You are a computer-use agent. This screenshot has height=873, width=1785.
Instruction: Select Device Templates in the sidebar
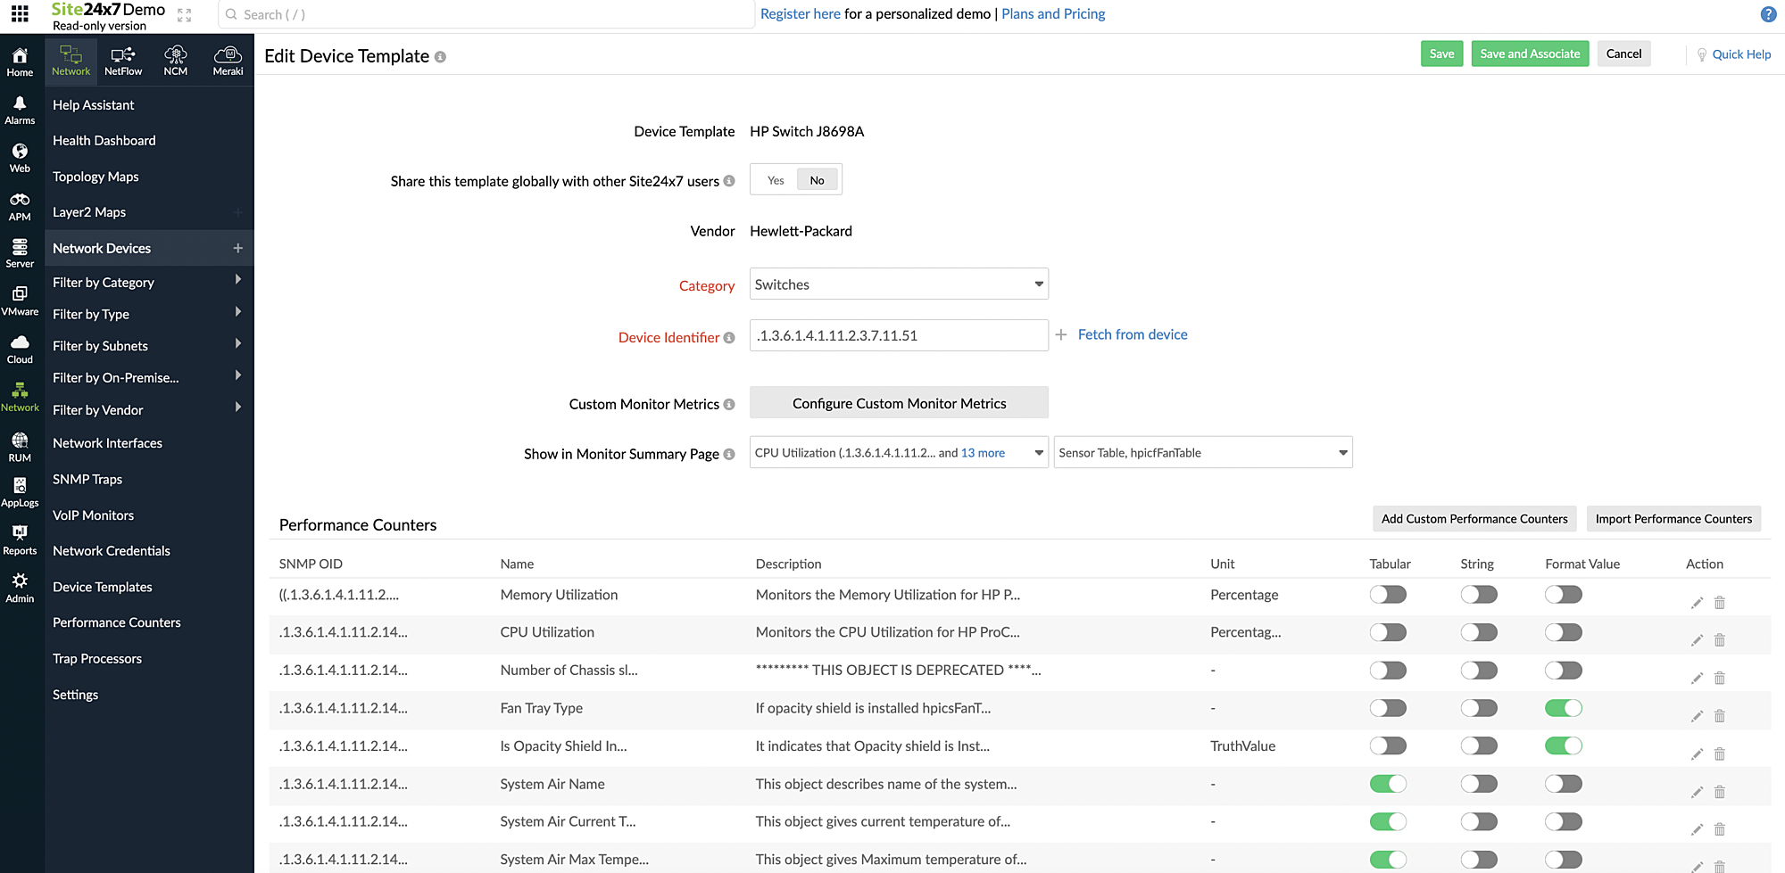tap(102, 587)
